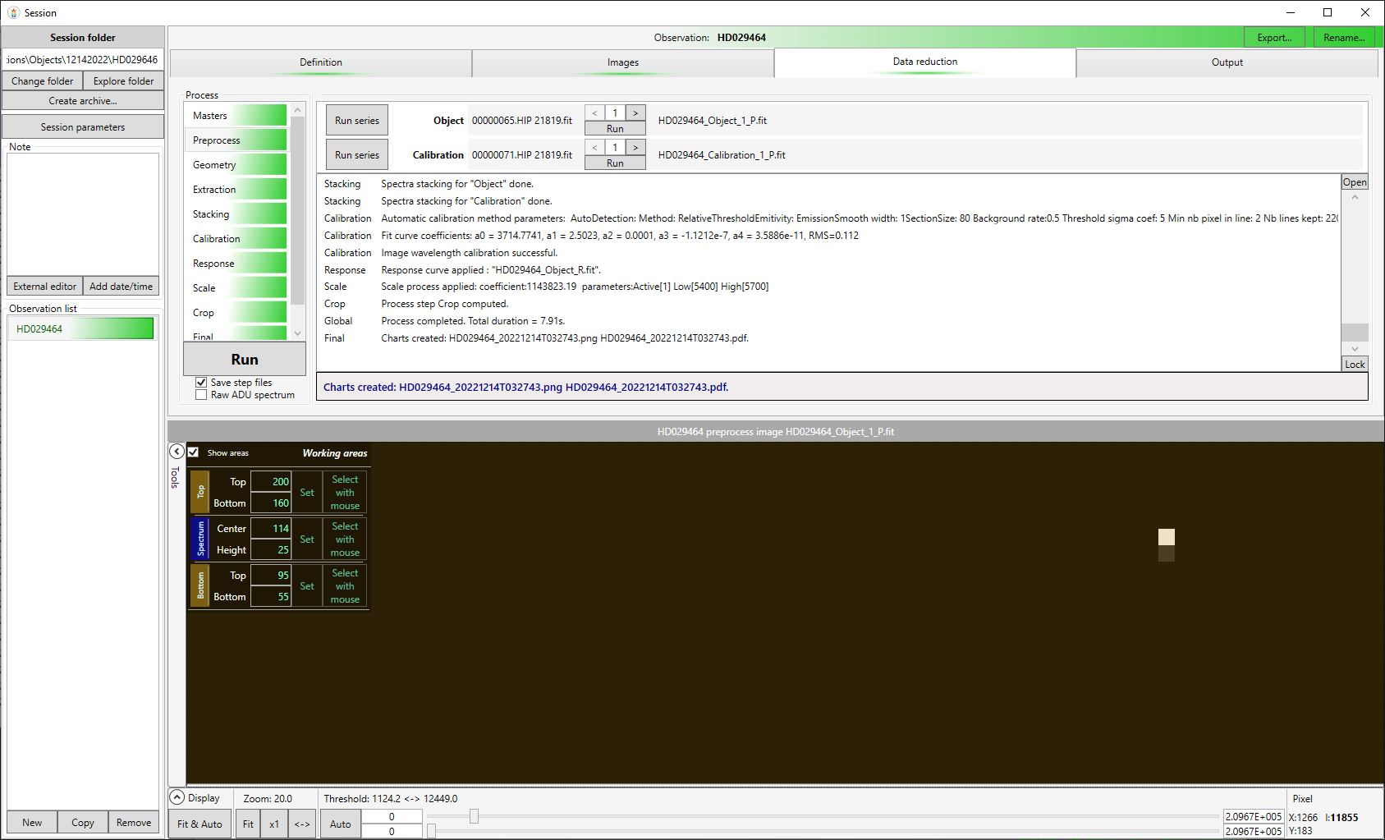Click next arrow for Calibration series
1385x840 pixels.
(x=635, y=148)
